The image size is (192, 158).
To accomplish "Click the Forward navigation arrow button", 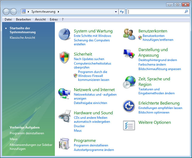I will [x=13, y=12].
